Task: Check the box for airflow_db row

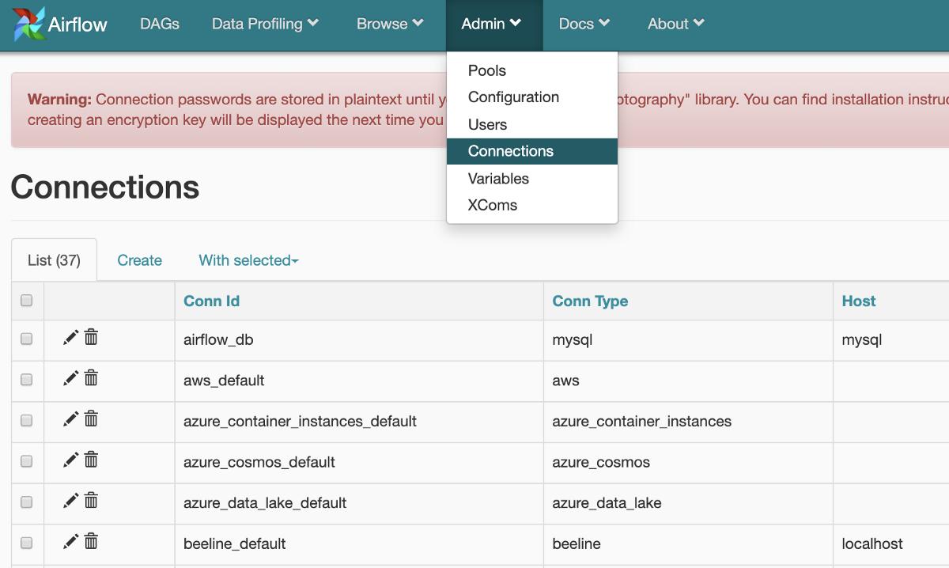Action: coord(27,339)
